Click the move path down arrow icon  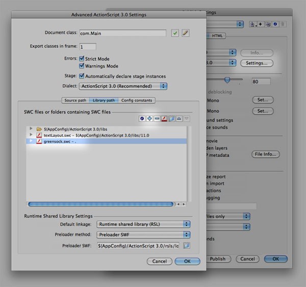tap(187, 118)
